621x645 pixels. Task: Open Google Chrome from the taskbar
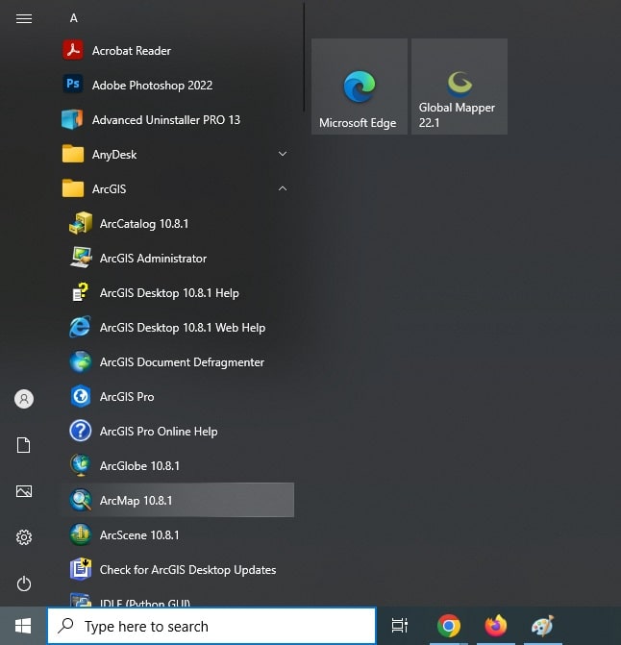click(449, 626)
